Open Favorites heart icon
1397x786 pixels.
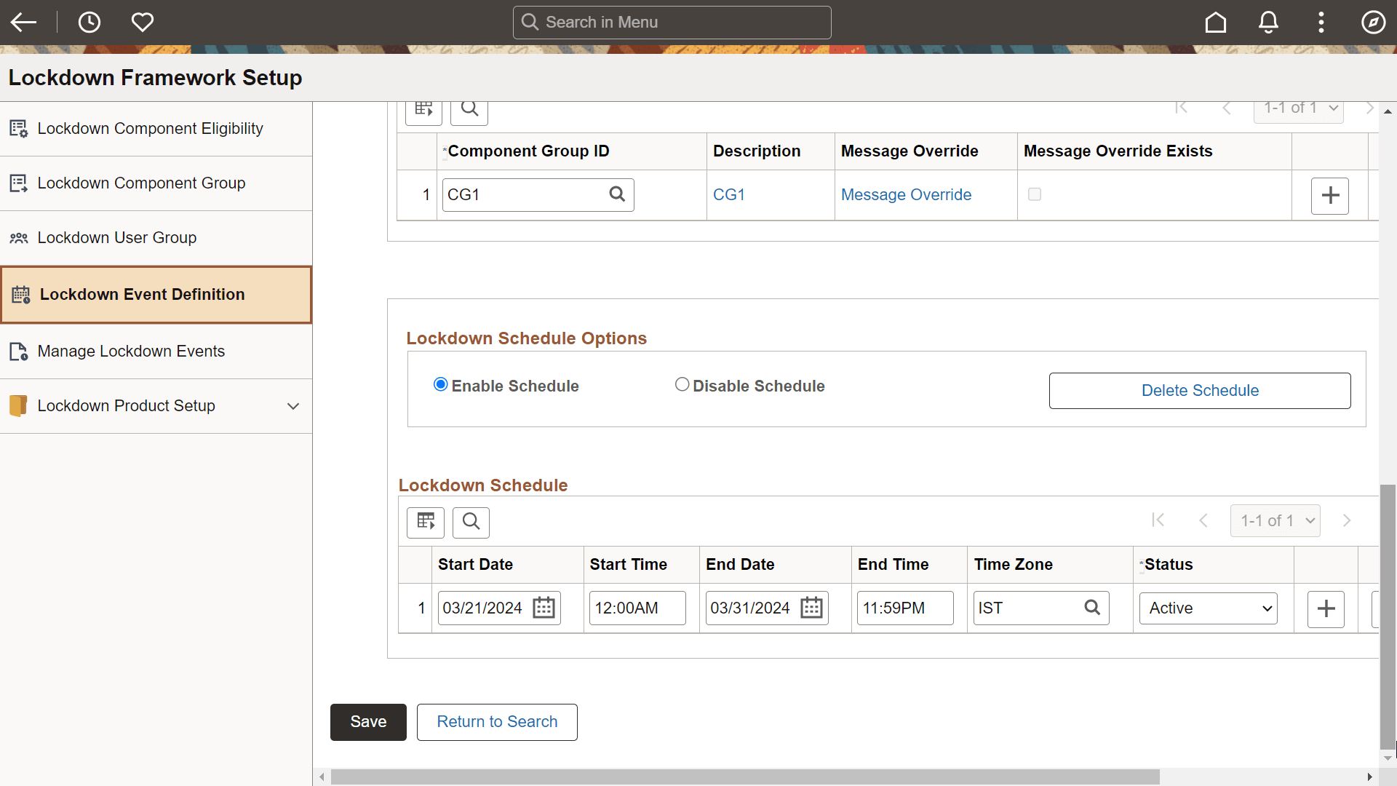click(143, 23)
